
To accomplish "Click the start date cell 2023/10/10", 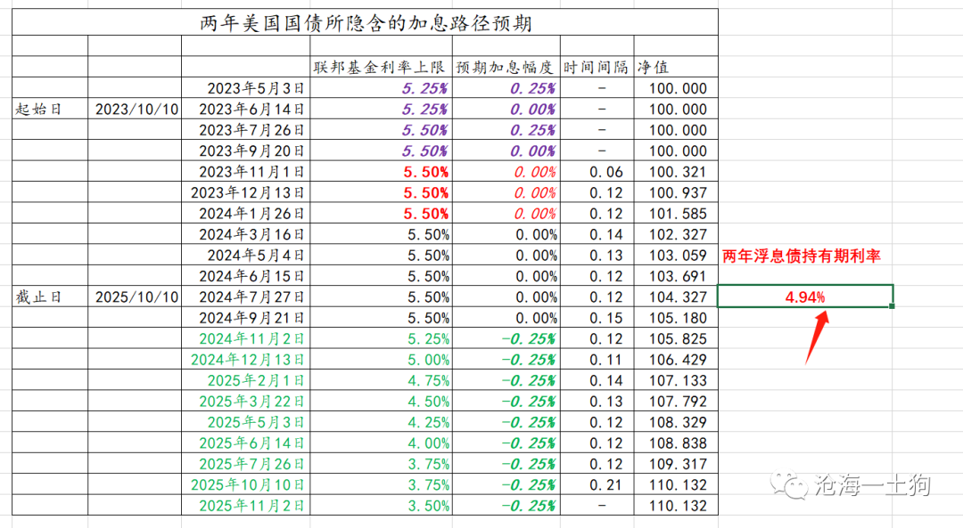I will [135, 110].
